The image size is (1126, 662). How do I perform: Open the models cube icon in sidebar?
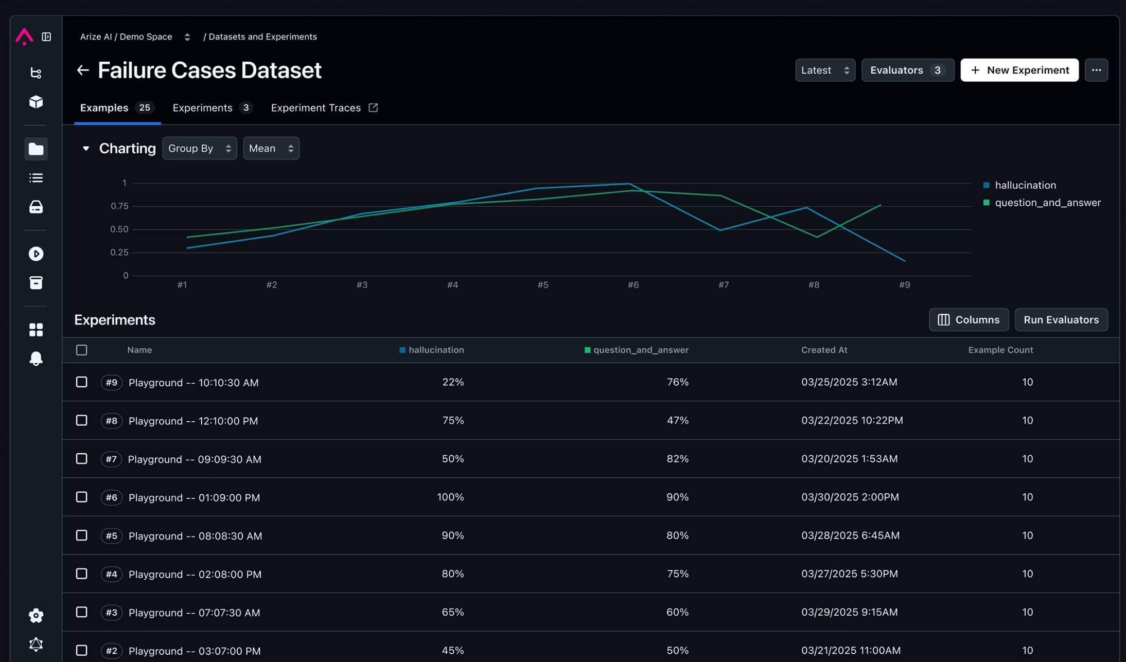36,102
